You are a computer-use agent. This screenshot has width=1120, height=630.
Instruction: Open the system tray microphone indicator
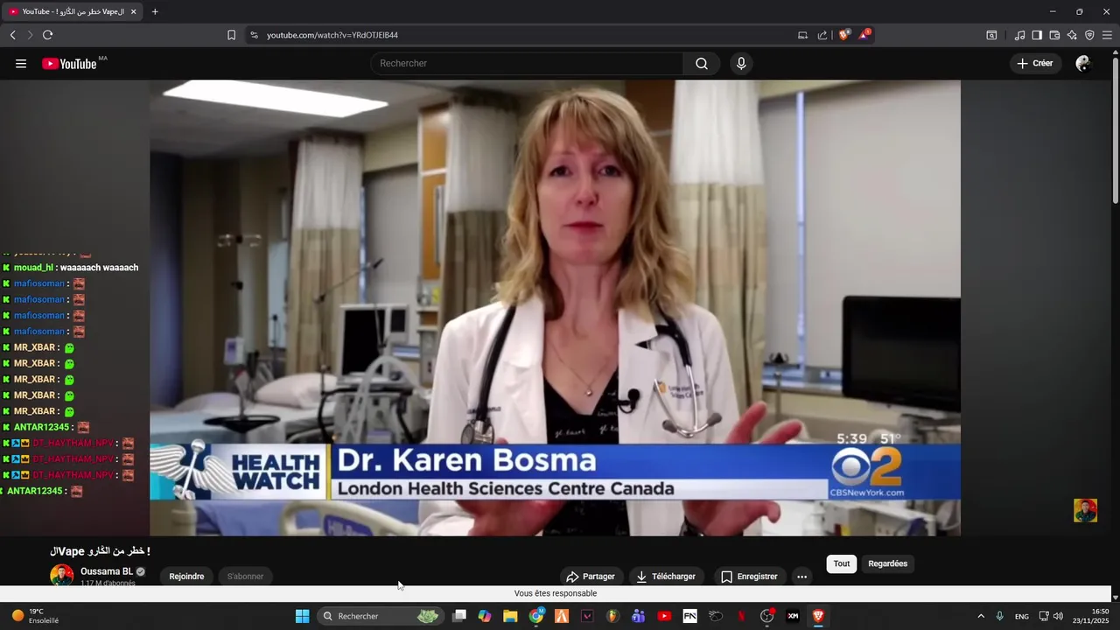1000,616
